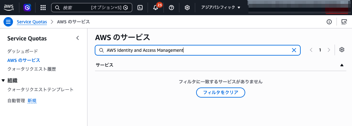Click the Amazon Q icon inside search bar

coord(126,8)
